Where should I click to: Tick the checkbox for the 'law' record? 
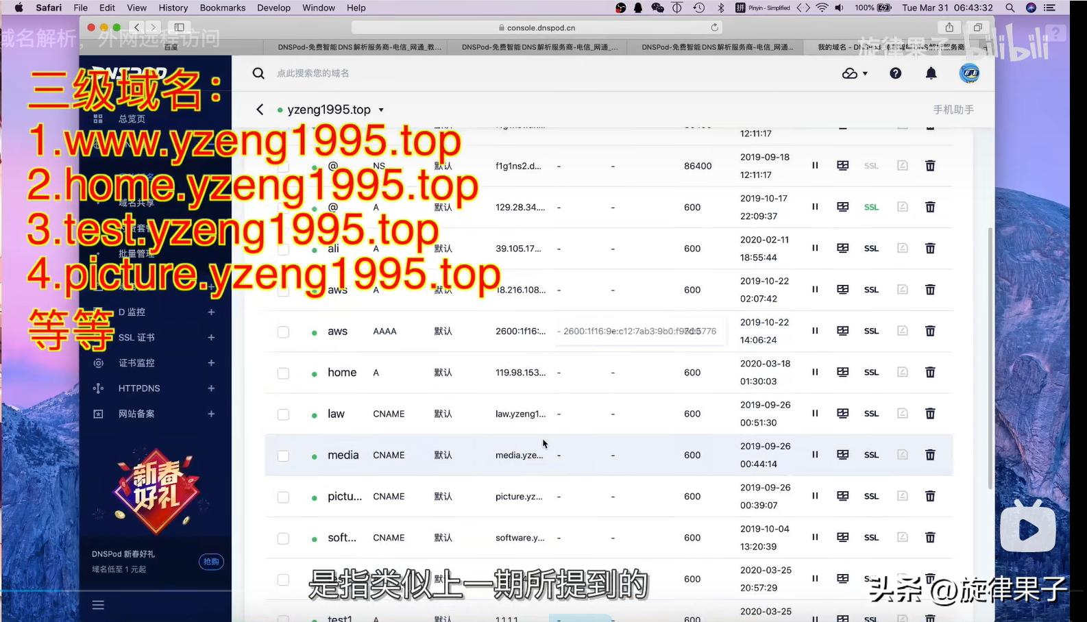pos(283,414)
